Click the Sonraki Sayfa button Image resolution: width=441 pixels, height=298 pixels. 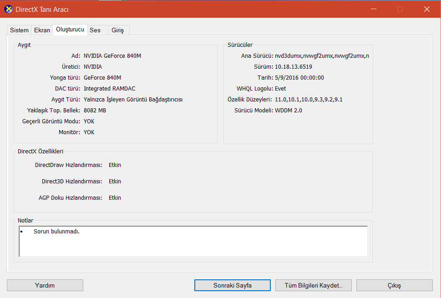tap(232, 285)
